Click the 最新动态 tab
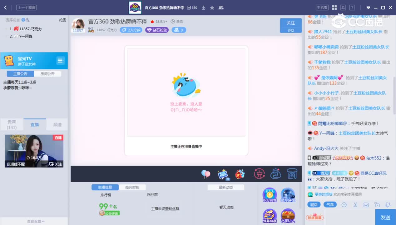396x225 pixels. pos(226,187)
